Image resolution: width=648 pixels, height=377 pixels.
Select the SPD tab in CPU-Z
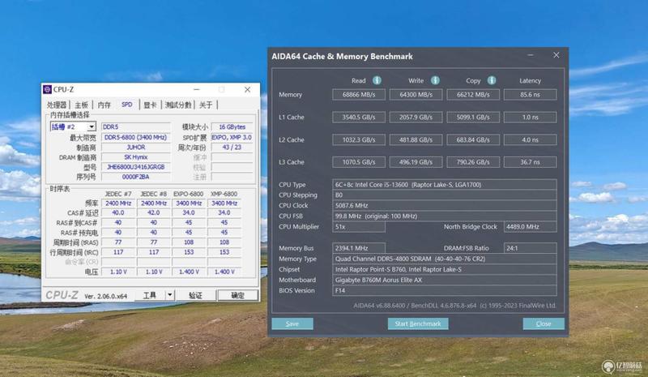coord(127,105)
